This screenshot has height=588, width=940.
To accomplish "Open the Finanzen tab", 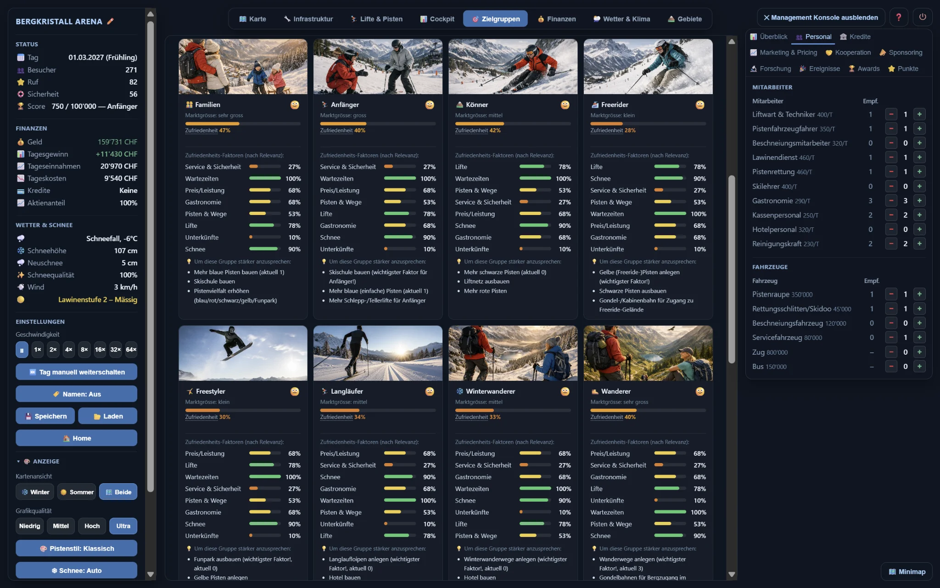I will [556, 19].
